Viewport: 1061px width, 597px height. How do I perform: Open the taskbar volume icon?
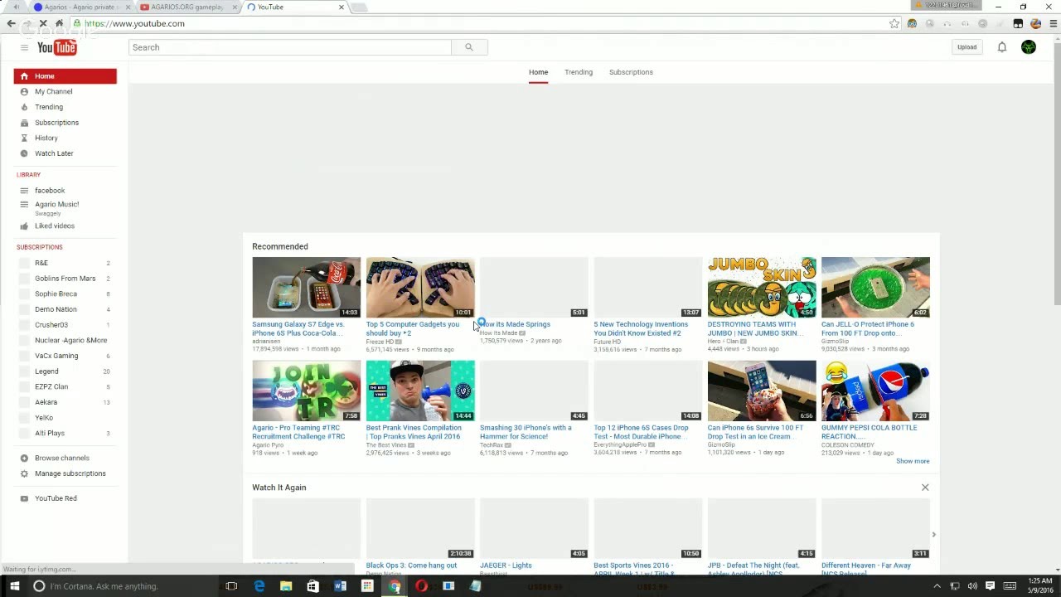972,586
